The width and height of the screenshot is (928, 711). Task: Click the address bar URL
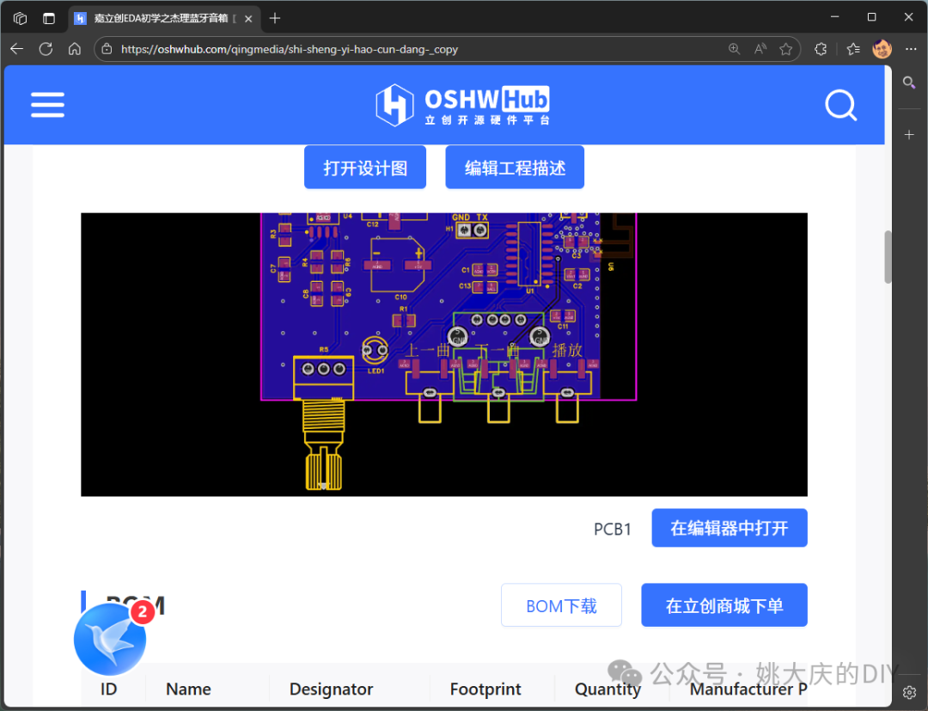point(290,49)
